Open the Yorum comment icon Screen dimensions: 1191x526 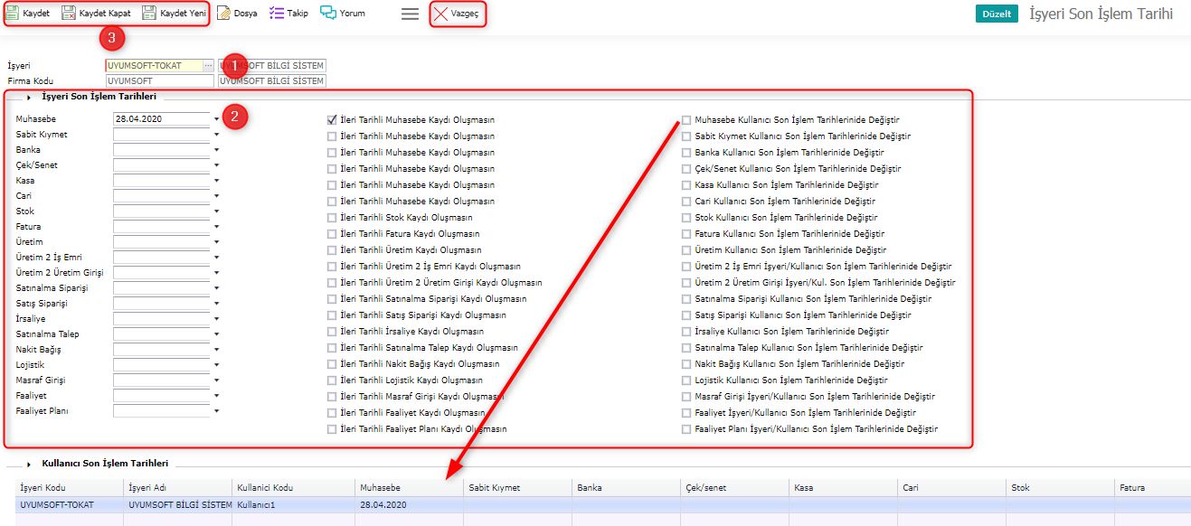pos(328,14)
